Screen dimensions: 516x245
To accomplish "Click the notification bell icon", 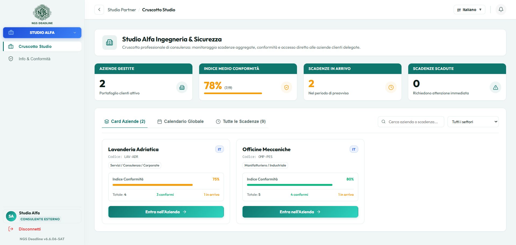I will [501, 10].
